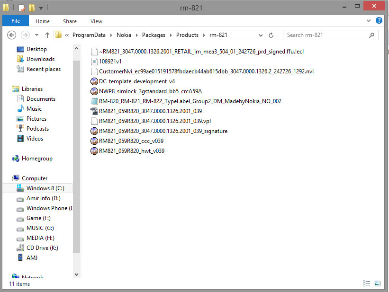Select Libraries in the navigation pane

coord(32,89)
